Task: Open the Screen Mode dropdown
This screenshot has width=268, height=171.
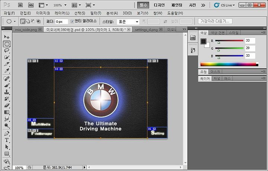Action: click(x=90, y=5)
